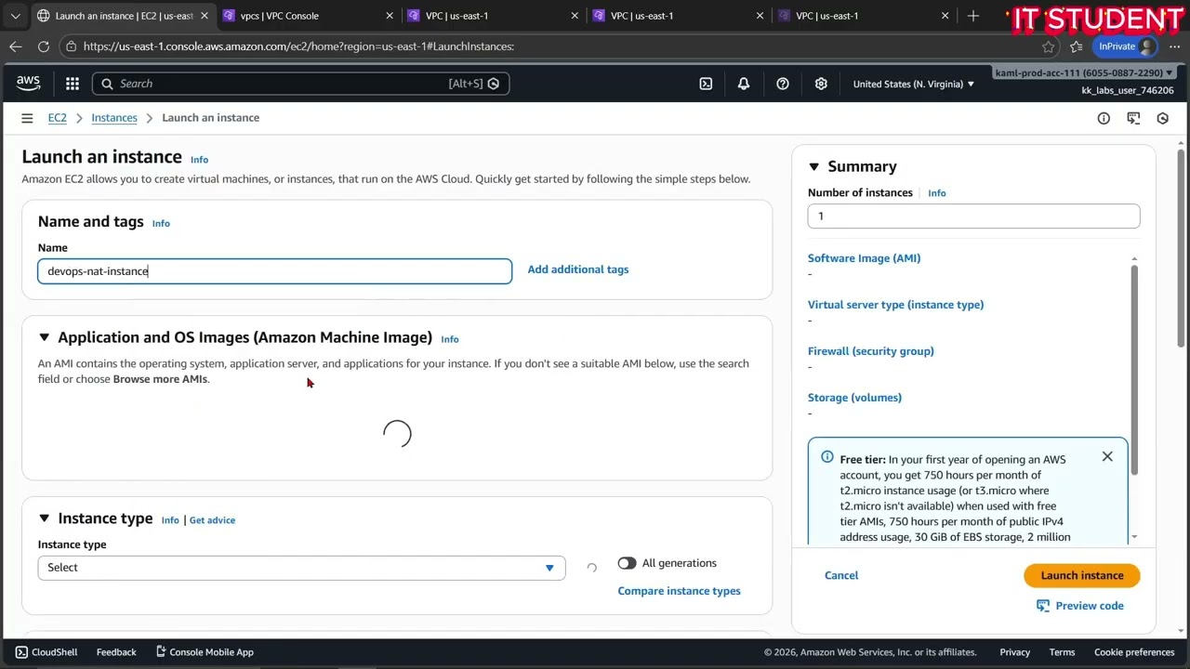Screen dimensions: 1190x669
Task: Open the info panel icon near breadcrumbs
Action: tap(1104, 118)
